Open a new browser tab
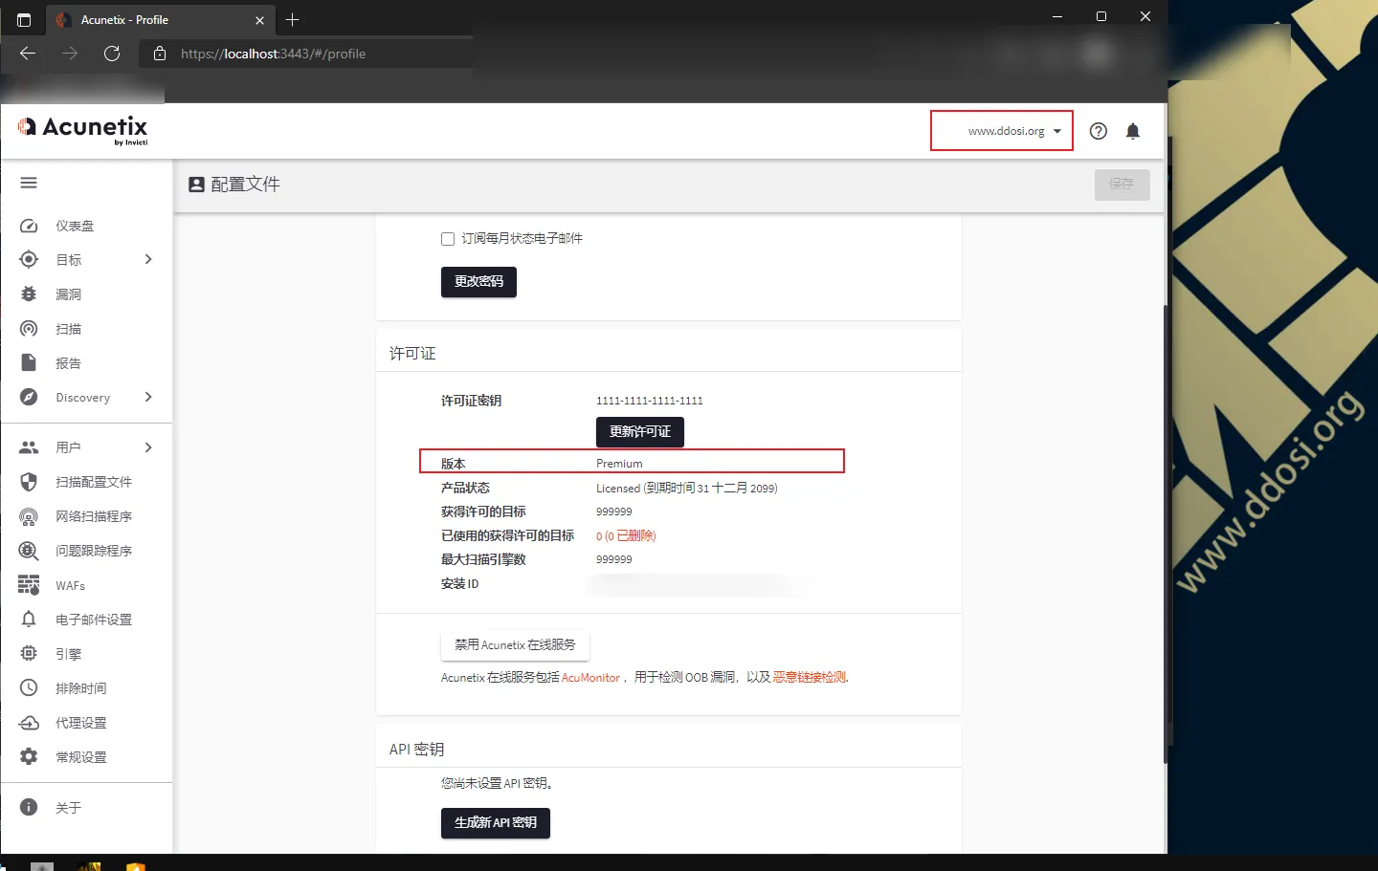This screenshot has height=871, width=1378. (x=293, y=19)
